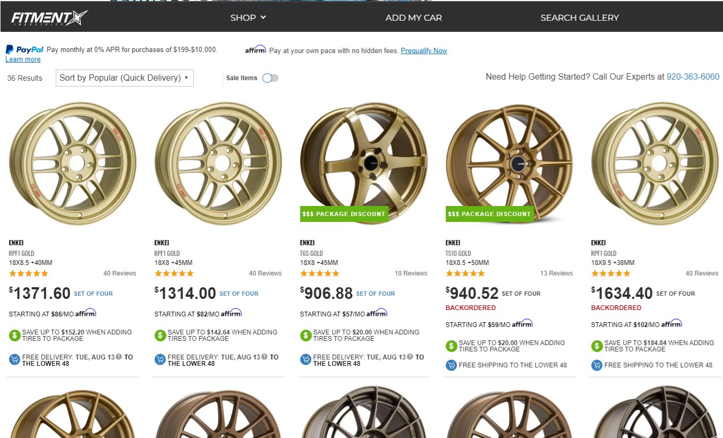Click the delivery cart icon for 18X8.5 +40MM
Screen dimensions: 723x438
(15, 360)
